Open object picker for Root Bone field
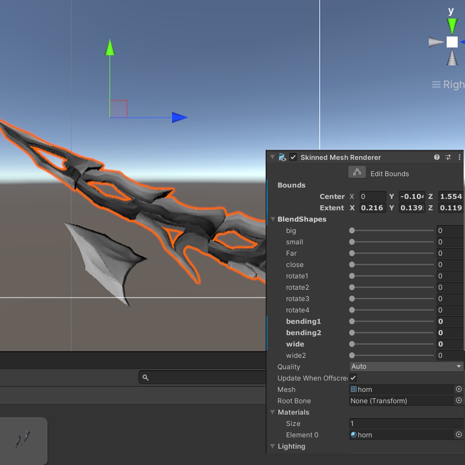This screenshot has height=465, width=465. point(459,401)
